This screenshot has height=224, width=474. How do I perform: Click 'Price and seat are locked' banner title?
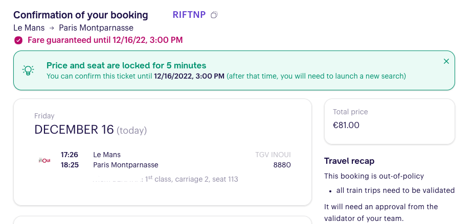coord(126,65)
